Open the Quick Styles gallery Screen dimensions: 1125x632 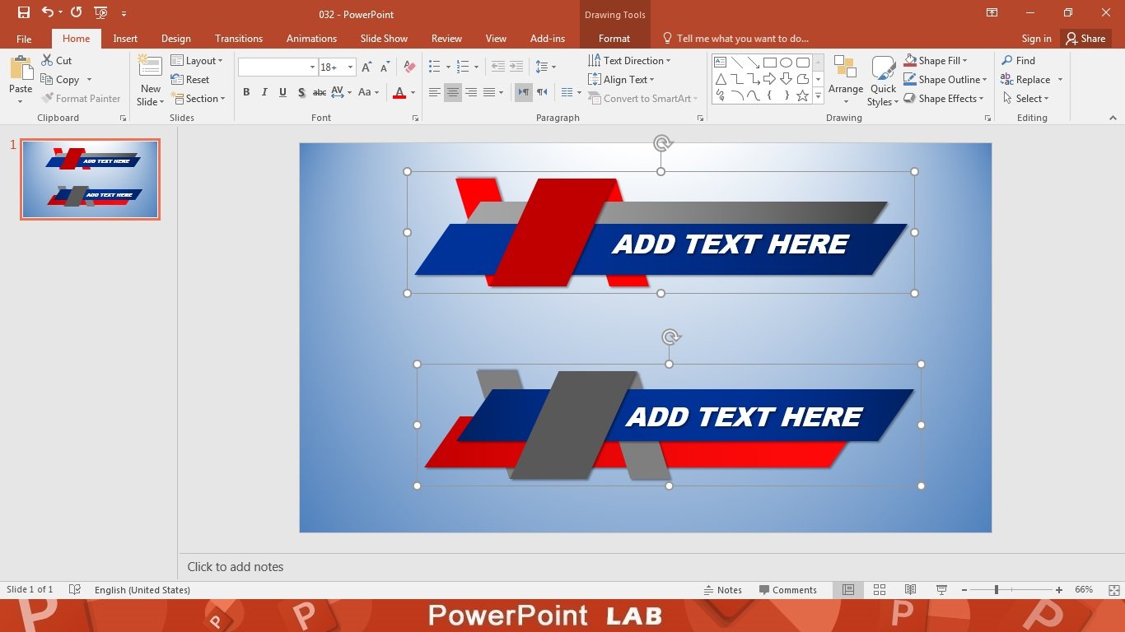coord(883,81)
